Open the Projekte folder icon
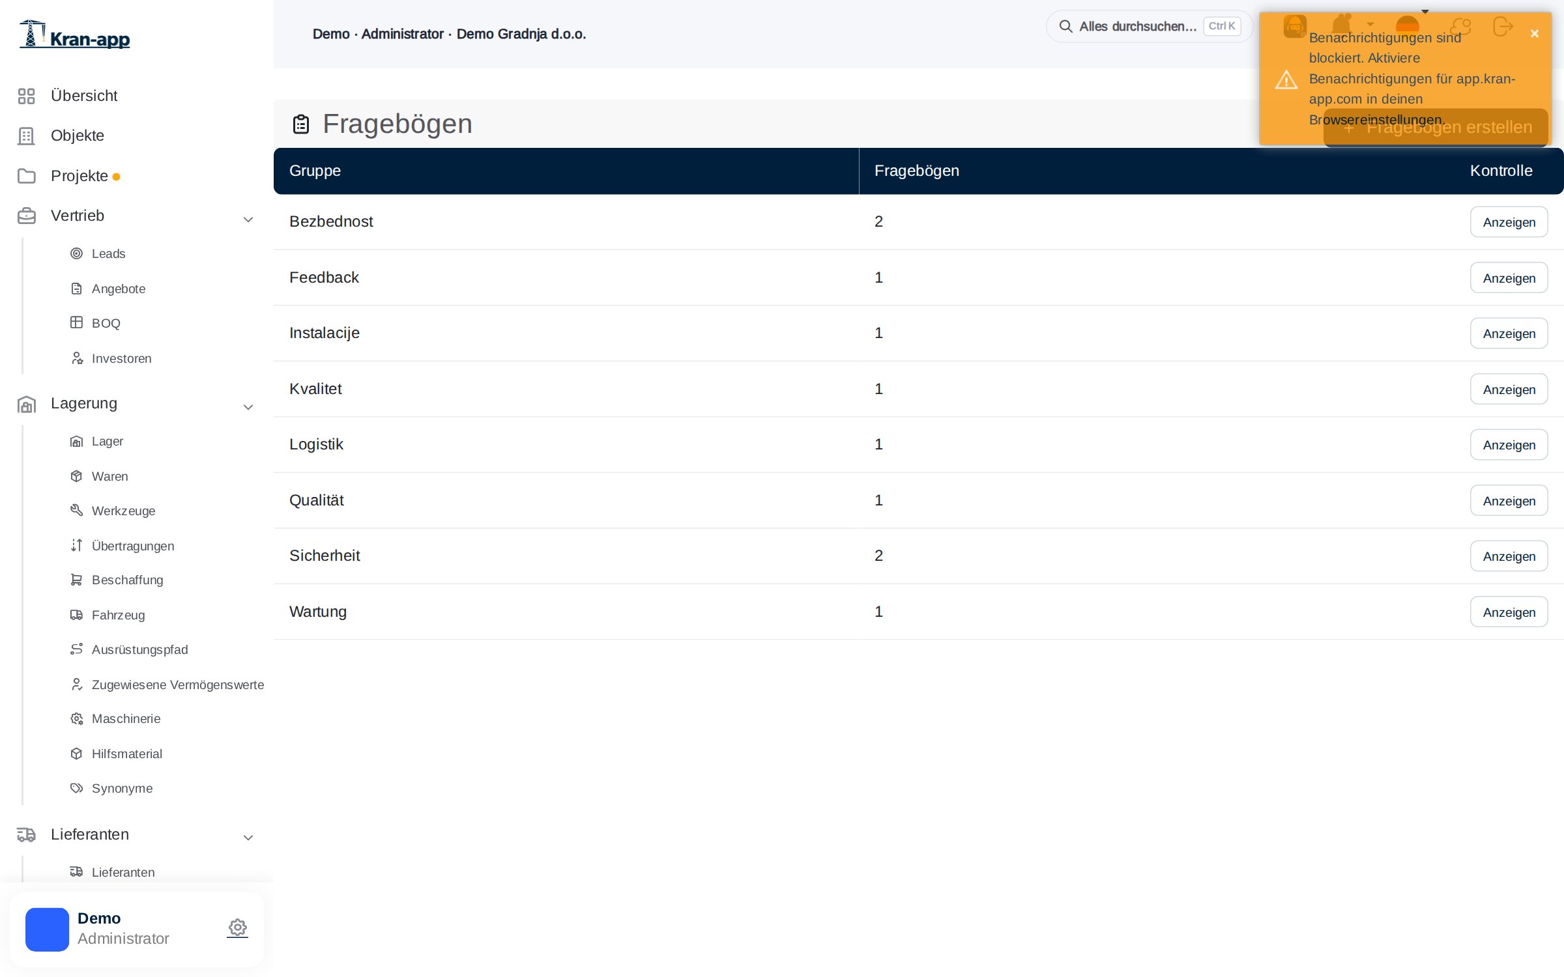Image resolution: width=1564 pixels, height=977 pixels. coord(26,176)
